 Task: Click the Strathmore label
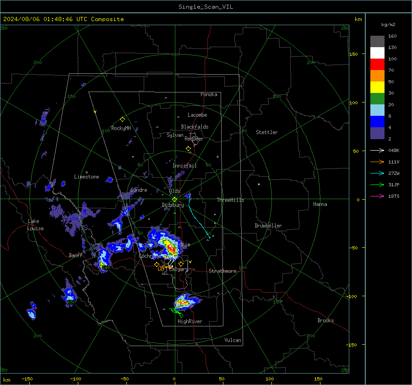tap(222, 271)
